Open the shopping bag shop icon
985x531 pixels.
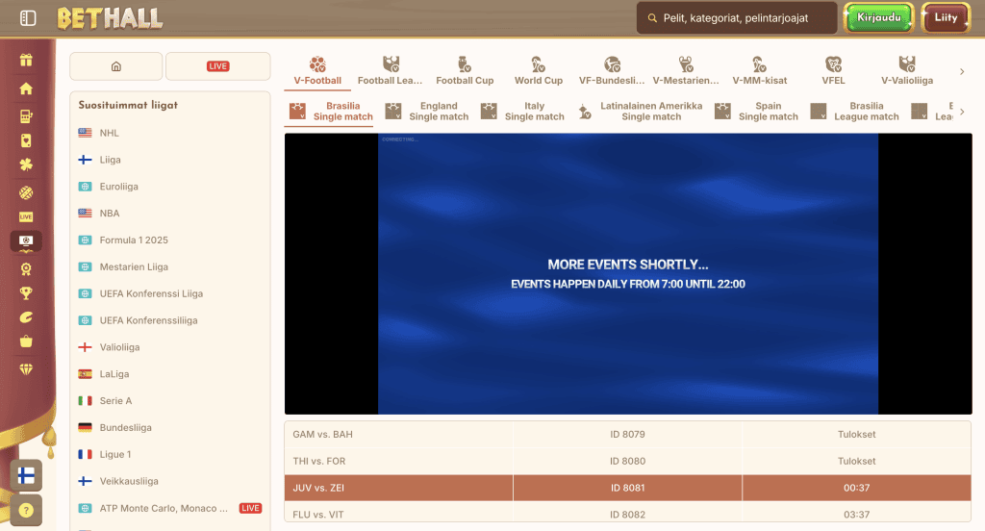tap(26, 341)
